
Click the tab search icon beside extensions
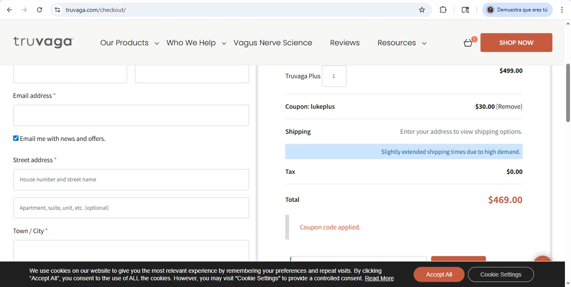[465, 10]
